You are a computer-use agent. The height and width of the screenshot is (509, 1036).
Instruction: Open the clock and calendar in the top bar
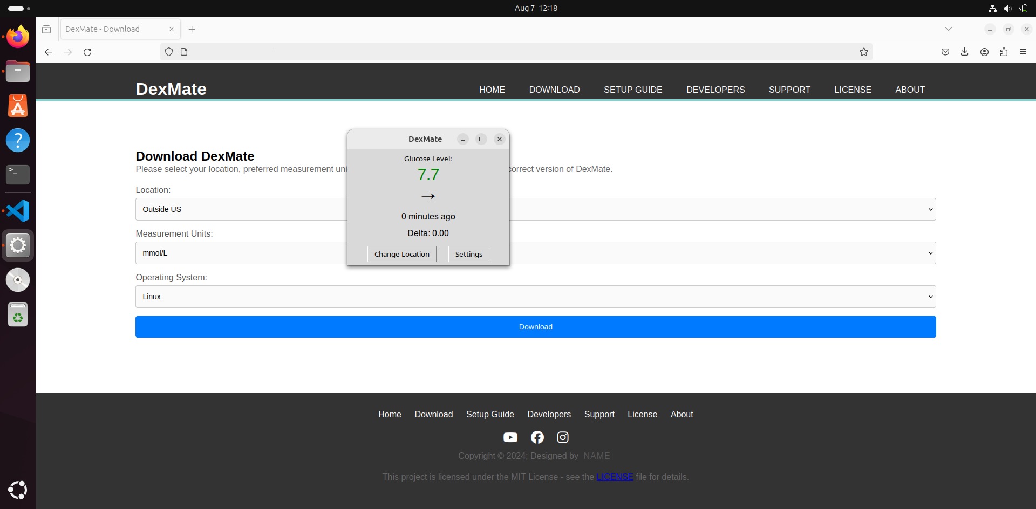coord(536,8)
